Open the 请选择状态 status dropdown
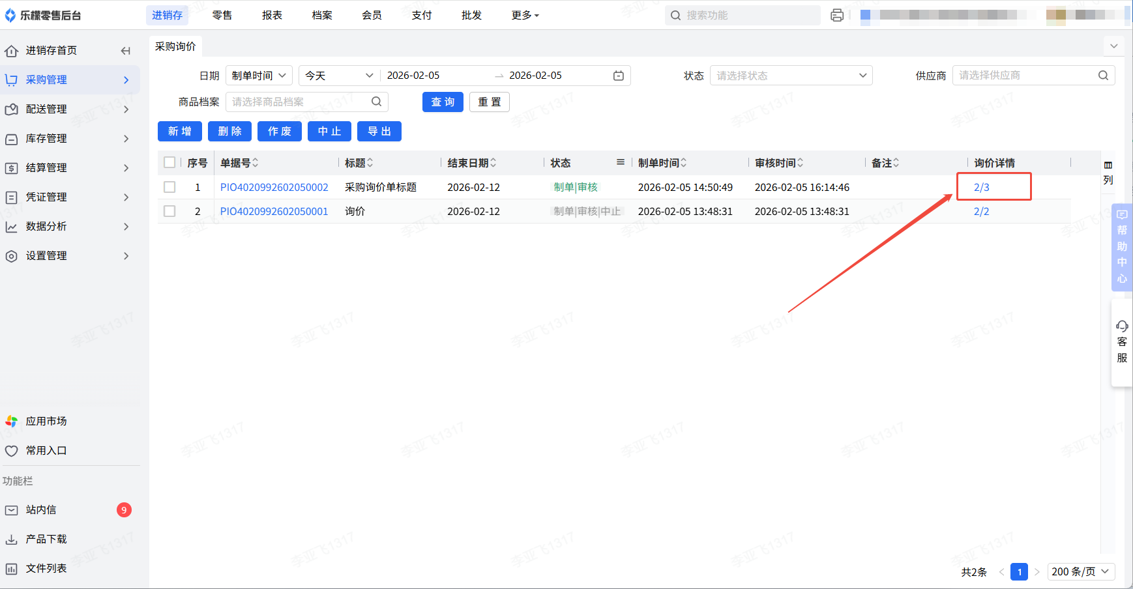Viewport: 1133px width, 589px height. [x=791, y=76]
